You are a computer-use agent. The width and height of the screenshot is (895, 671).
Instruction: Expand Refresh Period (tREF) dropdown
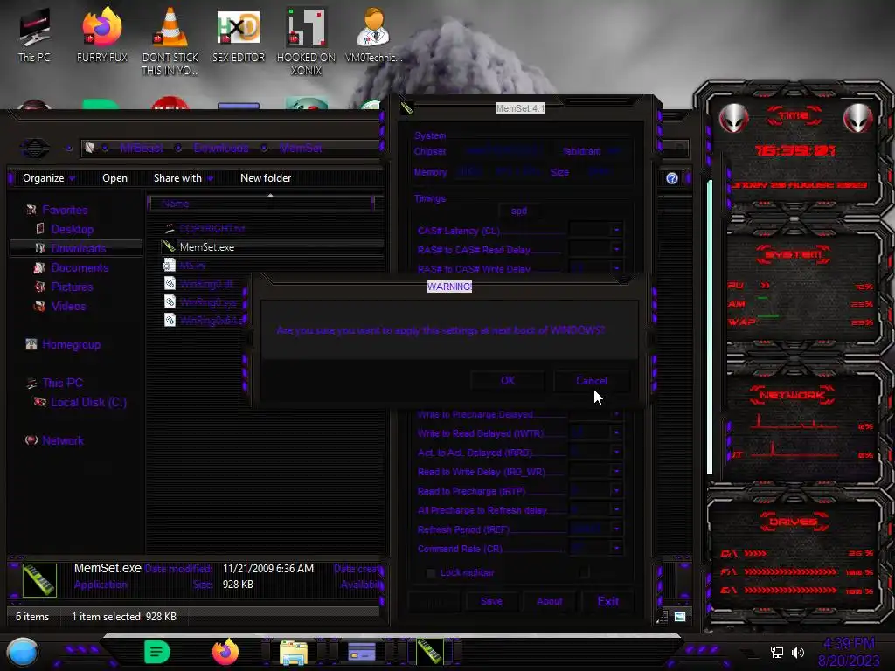(616, 529)
